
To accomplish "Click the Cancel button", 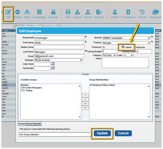I will (x=123, y=133).
